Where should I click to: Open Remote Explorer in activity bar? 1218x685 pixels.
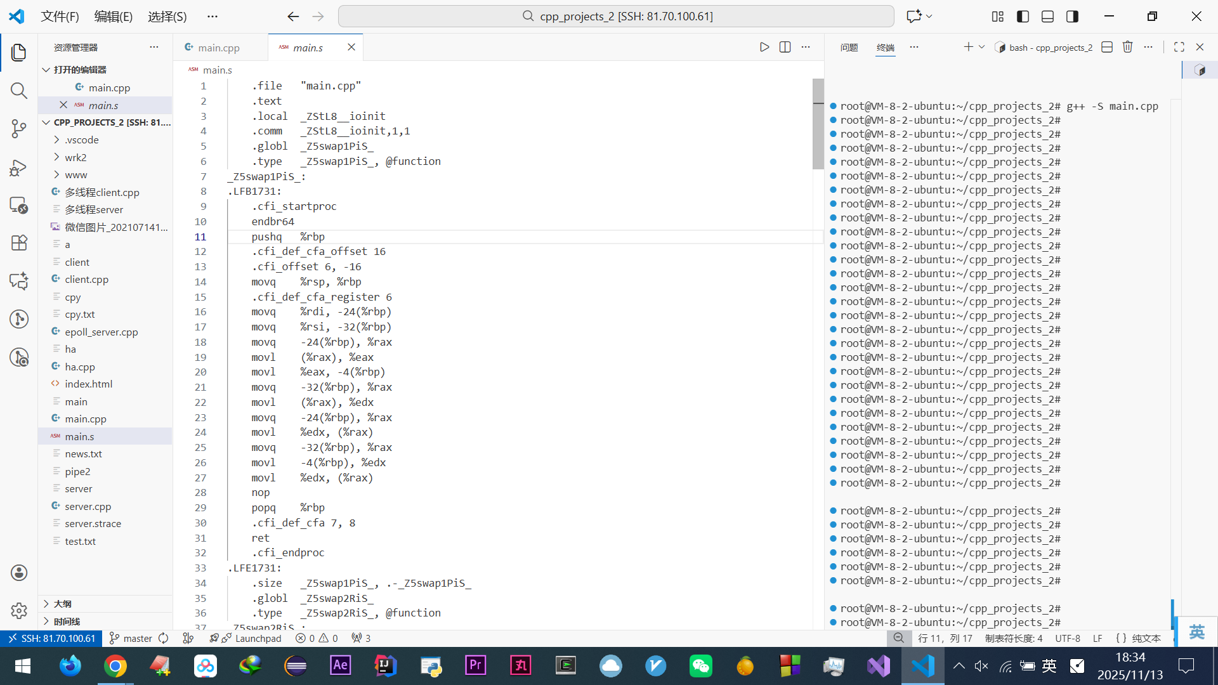19,205
